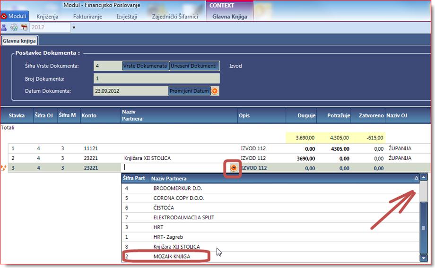Click the Vrste Dokumenata button

tap(145, 66)
